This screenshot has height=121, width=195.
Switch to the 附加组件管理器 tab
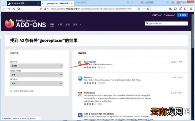(23, 3)
